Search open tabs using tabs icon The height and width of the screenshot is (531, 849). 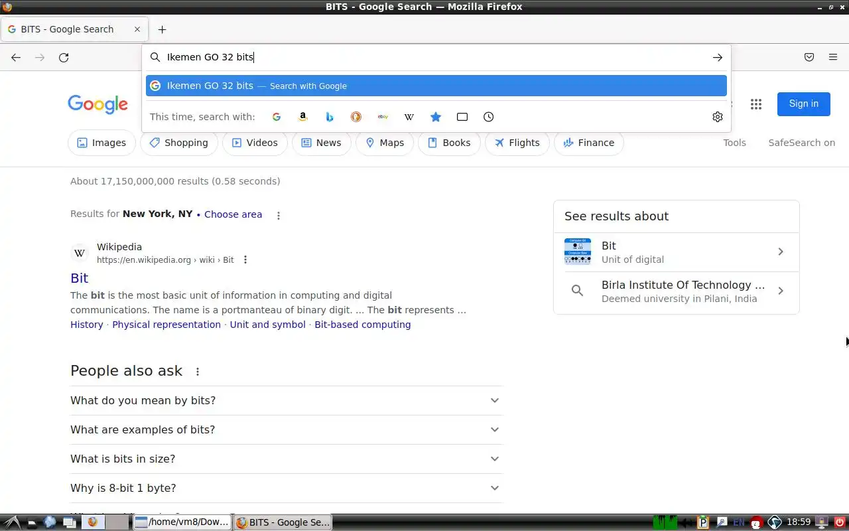pos(462,117)
